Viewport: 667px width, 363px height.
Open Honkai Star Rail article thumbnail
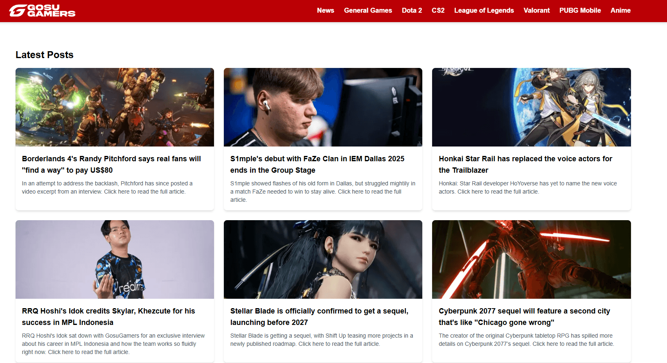tap(532, 107)
